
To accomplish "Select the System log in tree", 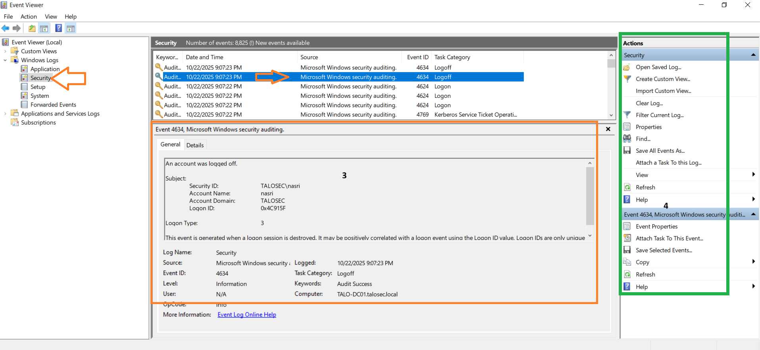I will pyautogui.click(x=40, y=96).
